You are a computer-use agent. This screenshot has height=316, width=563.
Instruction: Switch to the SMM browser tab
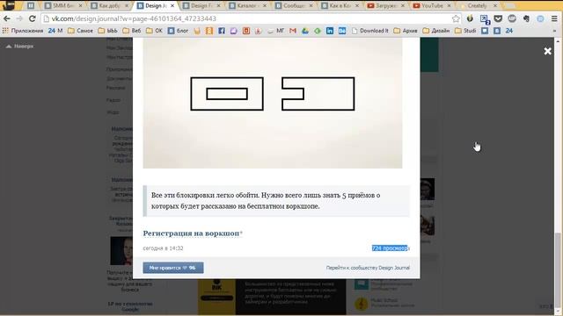[x=62, y=6]
